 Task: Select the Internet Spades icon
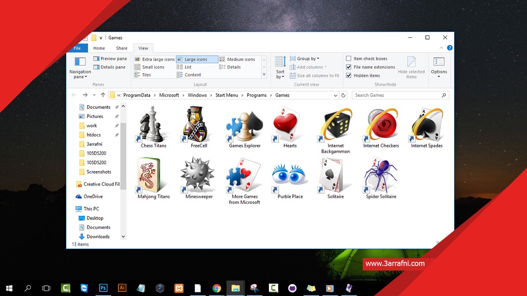click(427, 127)
